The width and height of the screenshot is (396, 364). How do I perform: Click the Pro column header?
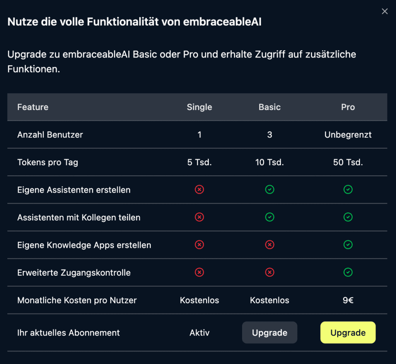(348, 107)
